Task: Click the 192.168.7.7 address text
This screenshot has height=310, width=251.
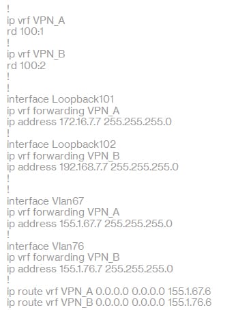Action: pyautogui.click(x=83, y=167)
